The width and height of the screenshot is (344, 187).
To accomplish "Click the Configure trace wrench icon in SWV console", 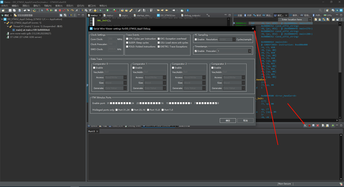I will click(x=305, y=125).
